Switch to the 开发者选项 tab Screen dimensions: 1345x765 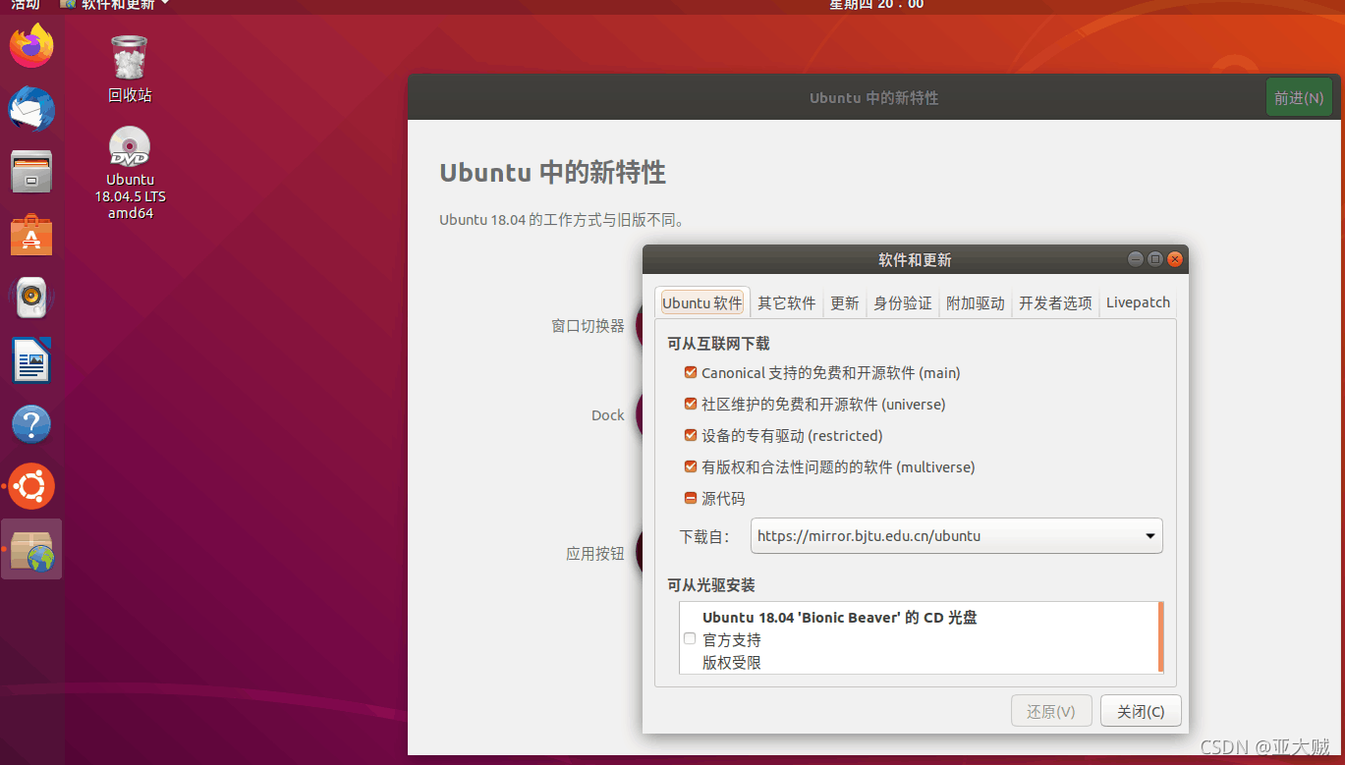point(1055,303)
